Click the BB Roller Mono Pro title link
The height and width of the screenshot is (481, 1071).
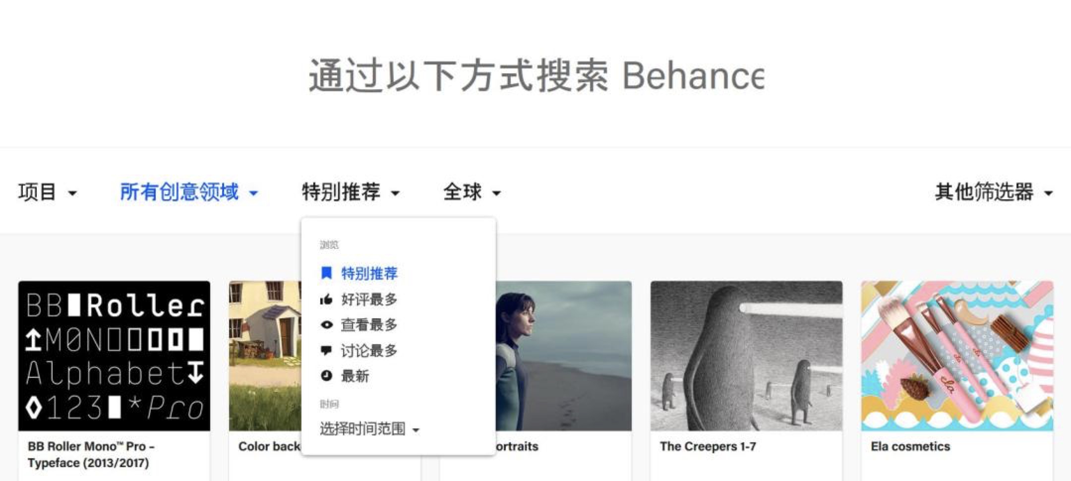(x=91, y=454)
